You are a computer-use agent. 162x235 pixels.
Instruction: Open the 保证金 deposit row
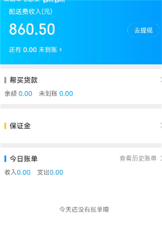pyautogui.click(x=81, y=126)
